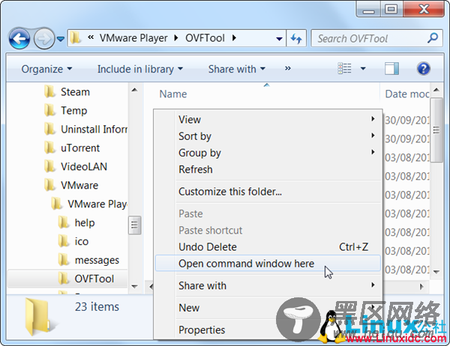The width and height of the screenshot is (450, 346).
Task: Choose Customize this folder
Action: point(268,192)
